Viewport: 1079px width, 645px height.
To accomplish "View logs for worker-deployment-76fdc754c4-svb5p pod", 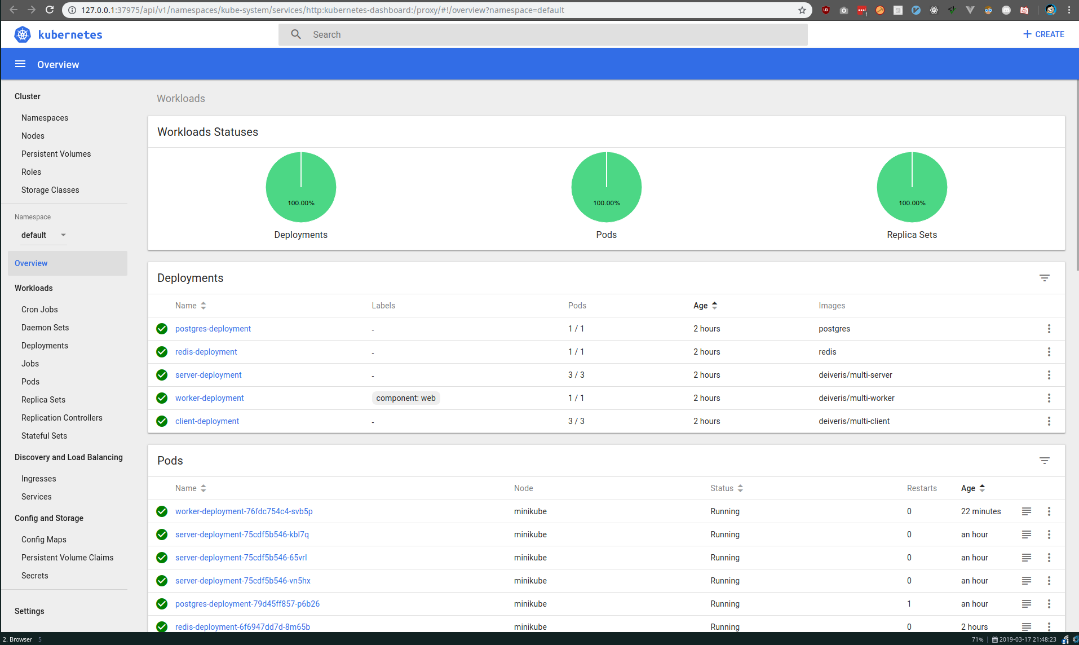I will 1027,511.
